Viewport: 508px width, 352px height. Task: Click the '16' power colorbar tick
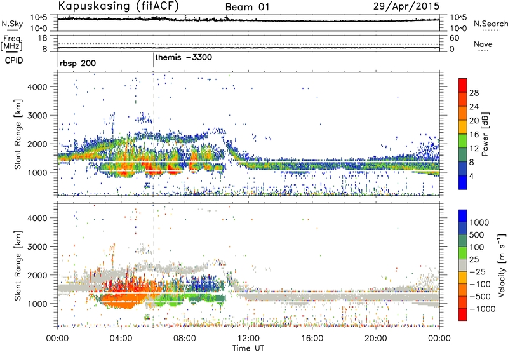click(474, 135)
